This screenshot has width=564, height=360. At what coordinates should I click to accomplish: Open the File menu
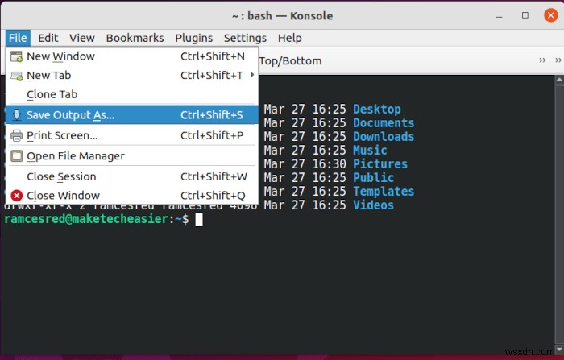point(18,38)
